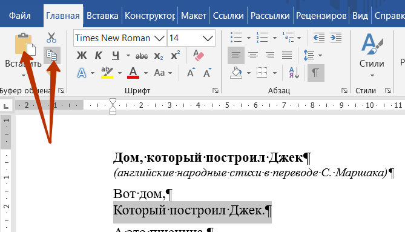Viewport: 405px width, 232px height.
Task: Open text effects dropdown arrow
Action: point(93,73)
